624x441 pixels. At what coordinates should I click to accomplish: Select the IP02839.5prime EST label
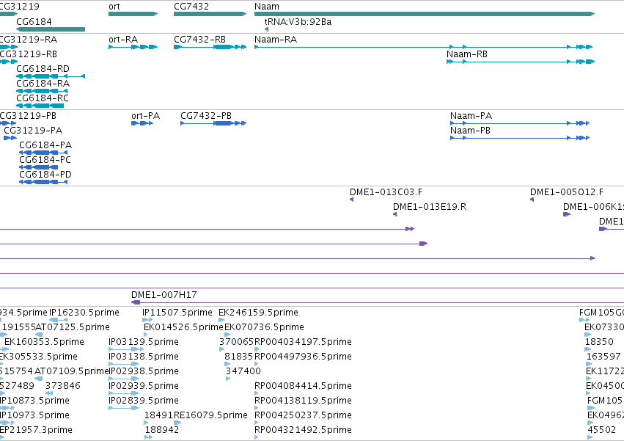[x=144, y=401]
